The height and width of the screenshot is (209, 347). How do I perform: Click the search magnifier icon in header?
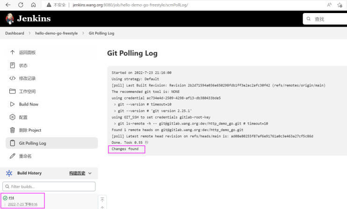[x=309, y=19]
